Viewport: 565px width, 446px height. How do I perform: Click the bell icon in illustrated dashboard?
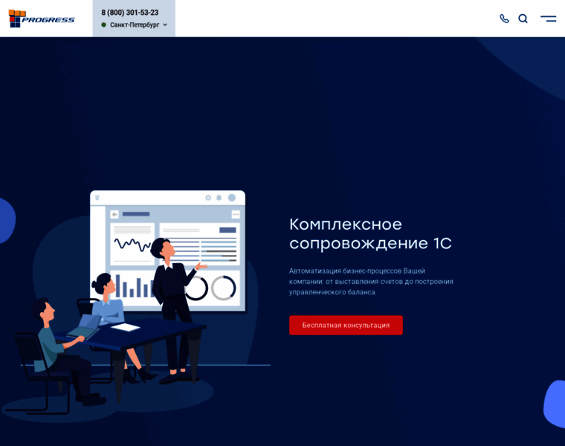(219, 198)
